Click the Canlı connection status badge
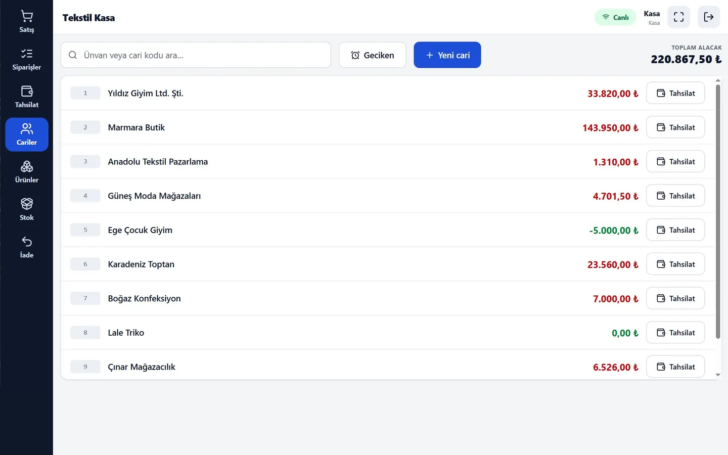728x455 pixels. [x=615, y=17]
